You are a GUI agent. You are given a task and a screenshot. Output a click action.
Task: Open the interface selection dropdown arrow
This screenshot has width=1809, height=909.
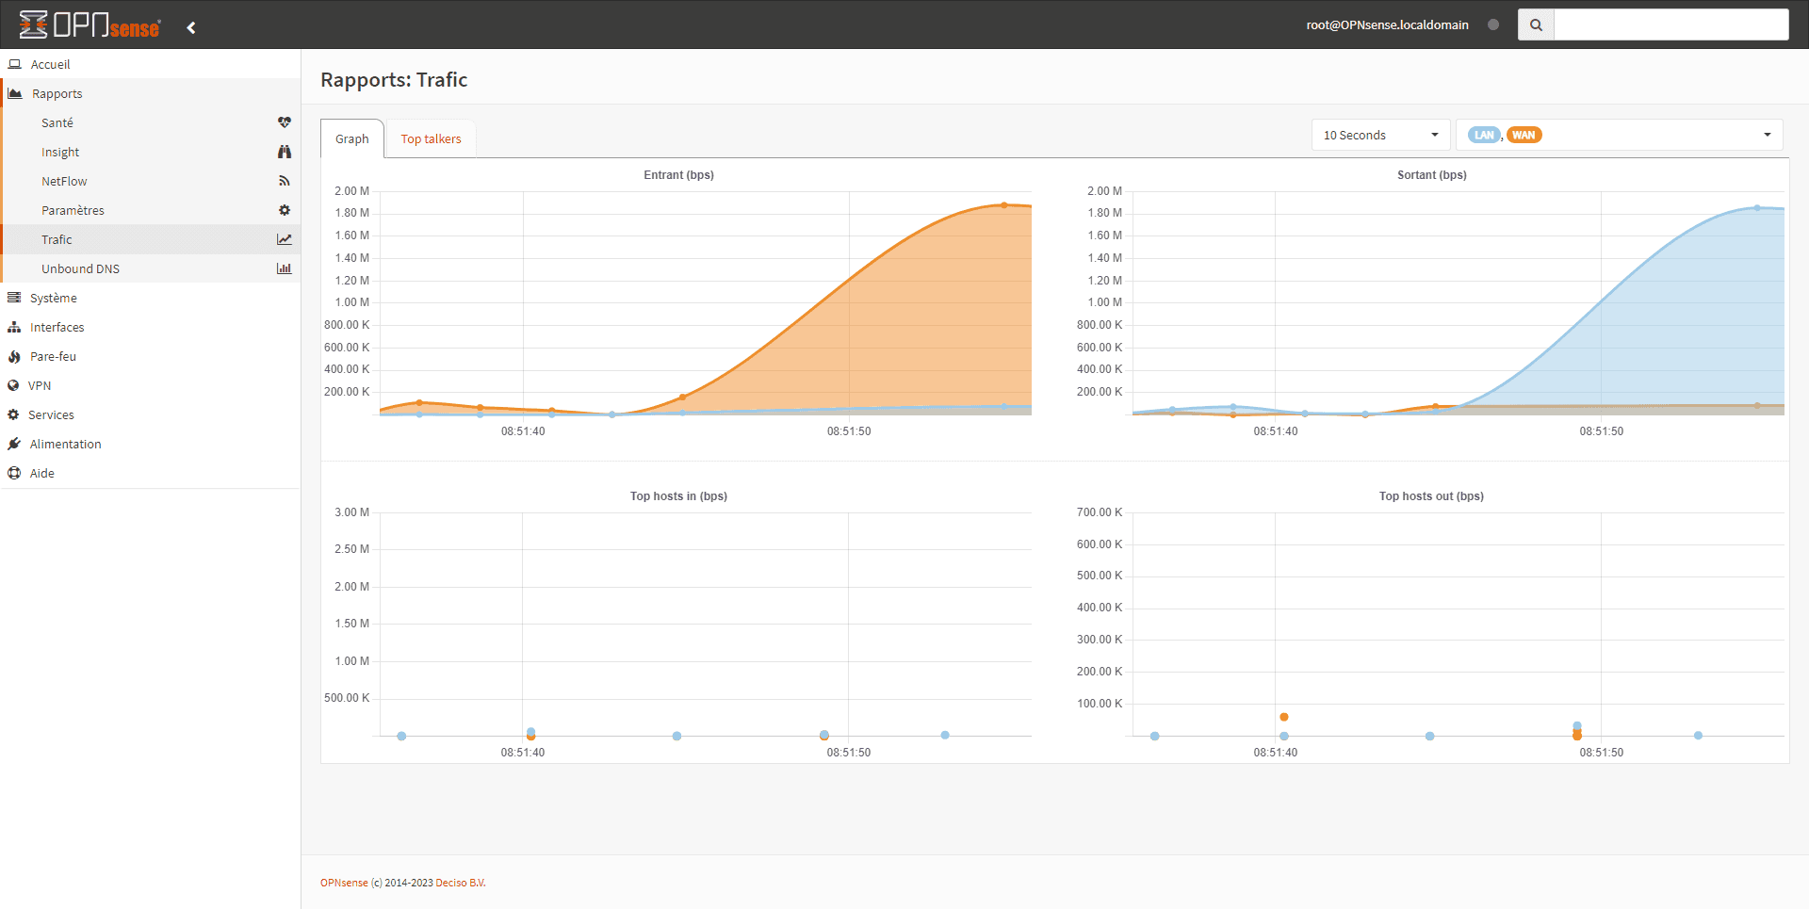1767,135
